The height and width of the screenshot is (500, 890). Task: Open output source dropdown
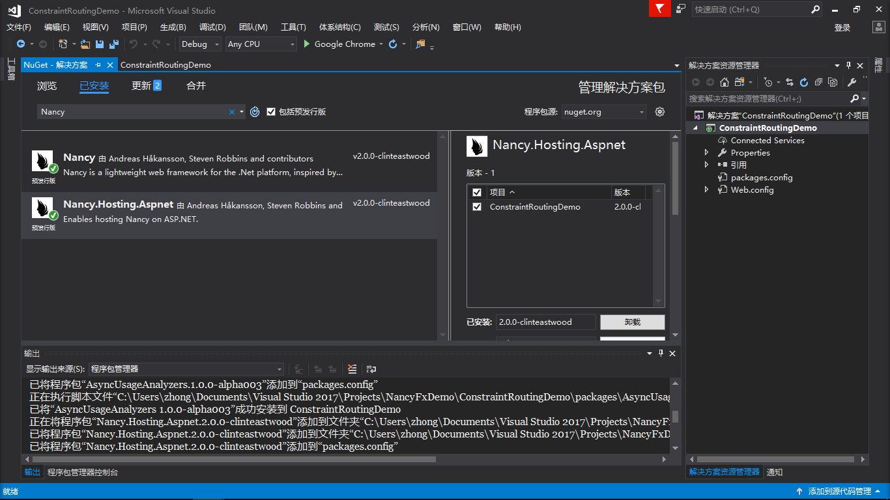pyautogui.click(x=186, y=369)
